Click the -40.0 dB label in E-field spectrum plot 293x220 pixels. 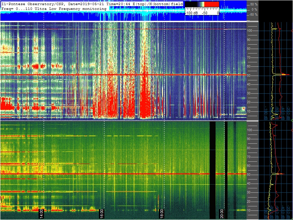point(283,113)
